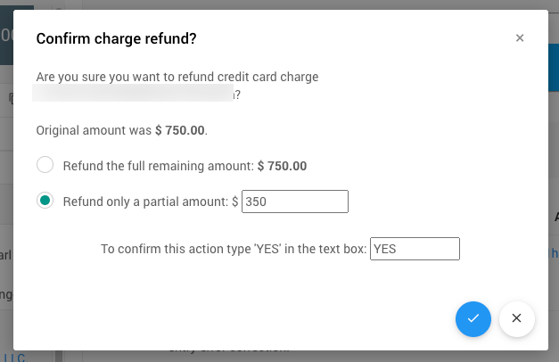Click the 'Refund the full remaining amount' label
Screen dimensions: 559x362
tap(159, 166)
